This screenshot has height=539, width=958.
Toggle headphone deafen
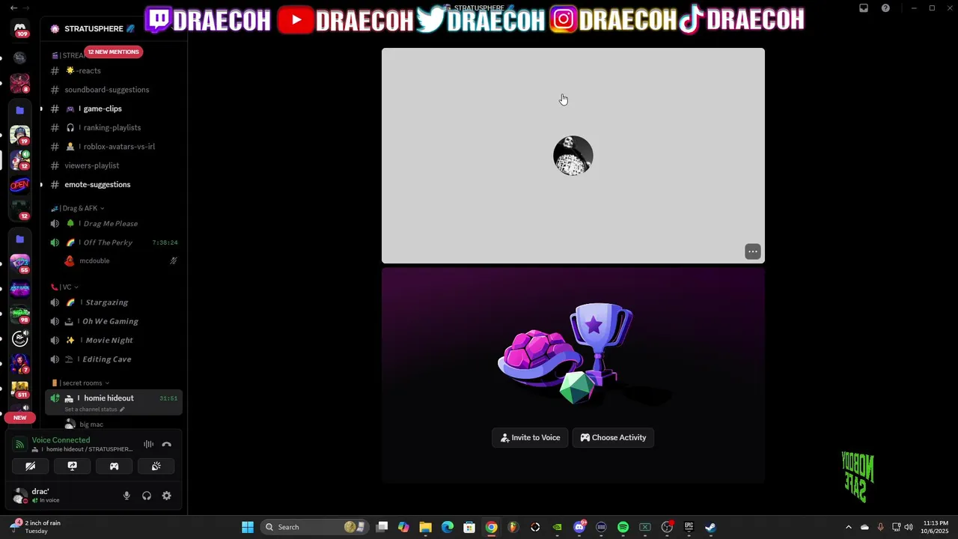click(x=147, y=496)
